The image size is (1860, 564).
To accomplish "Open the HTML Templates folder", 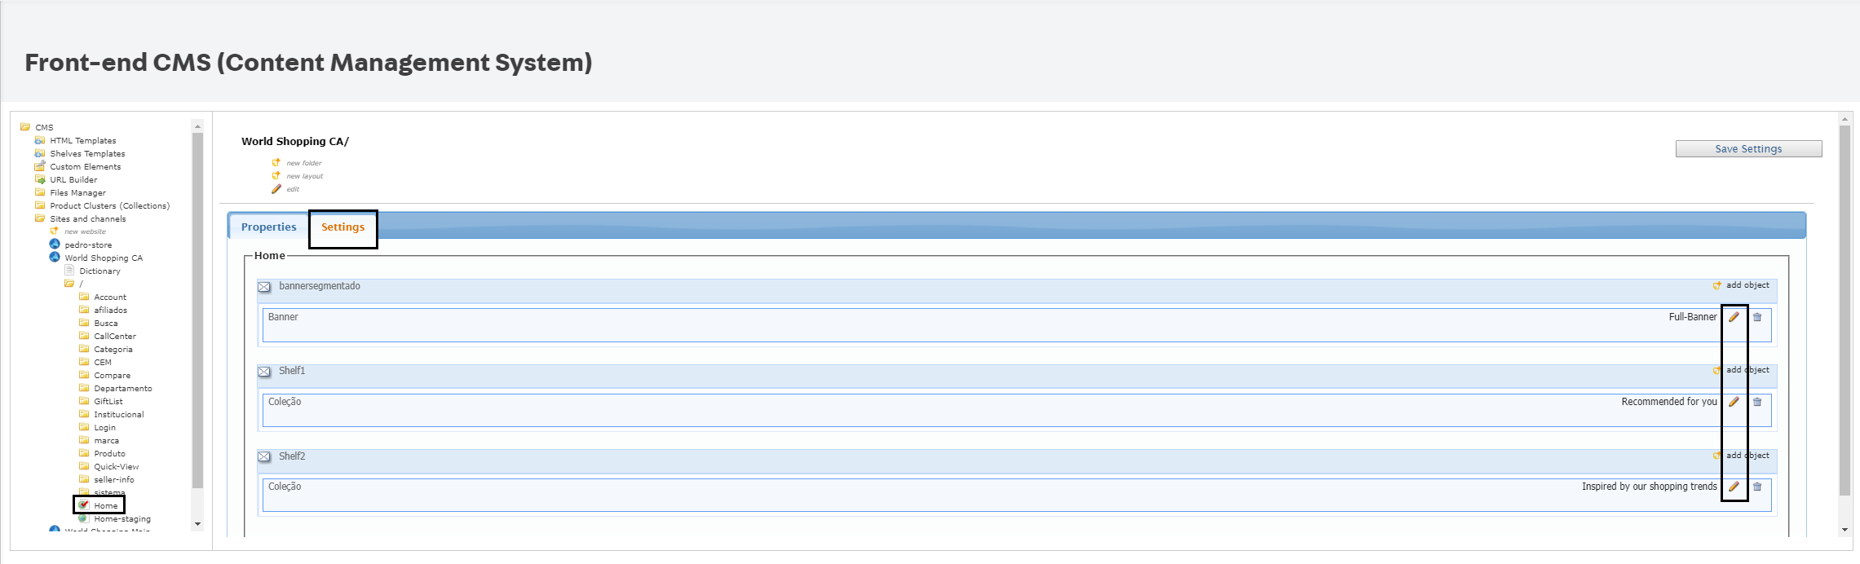I will [x=82, y=140].
